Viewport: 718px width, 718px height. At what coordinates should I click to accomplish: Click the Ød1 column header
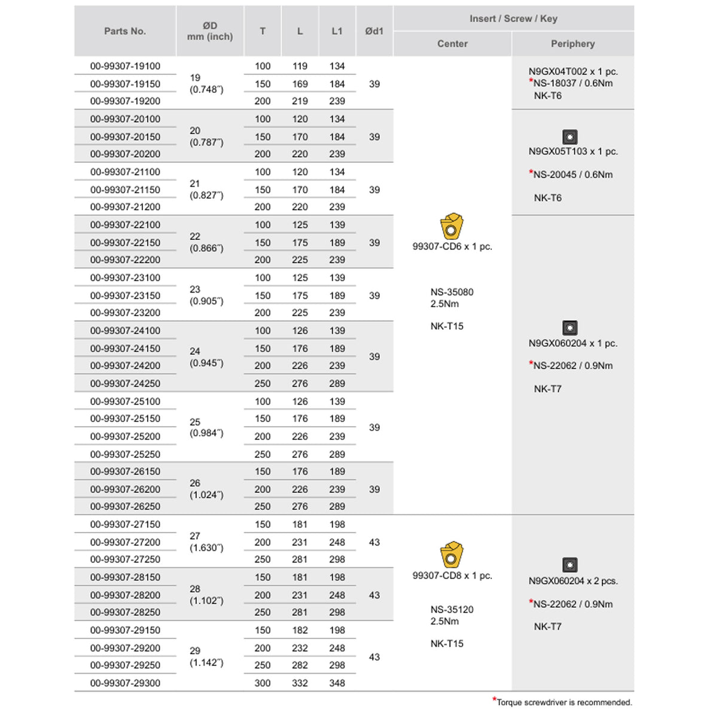coord(375,31)
